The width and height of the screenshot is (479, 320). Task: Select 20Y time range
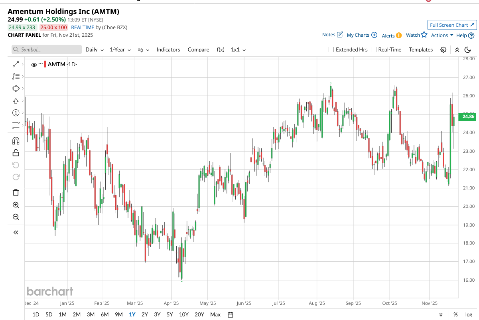coord(199,314)
